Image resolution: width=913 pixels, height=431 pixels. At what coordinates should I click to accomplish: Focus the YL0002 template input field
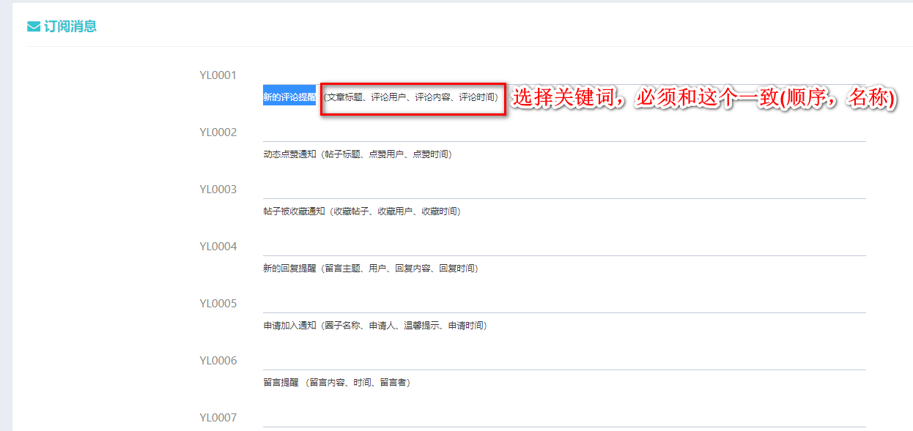[564, 132]
